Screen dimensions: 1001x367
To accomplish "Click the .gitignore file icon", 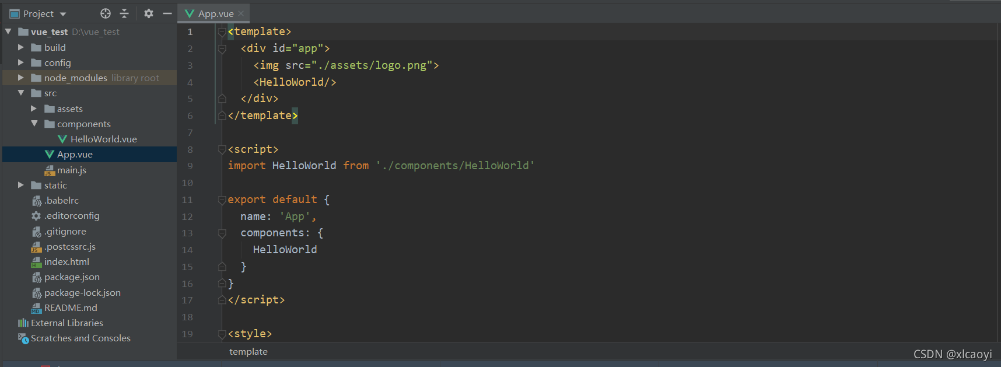I will (36, 232).
